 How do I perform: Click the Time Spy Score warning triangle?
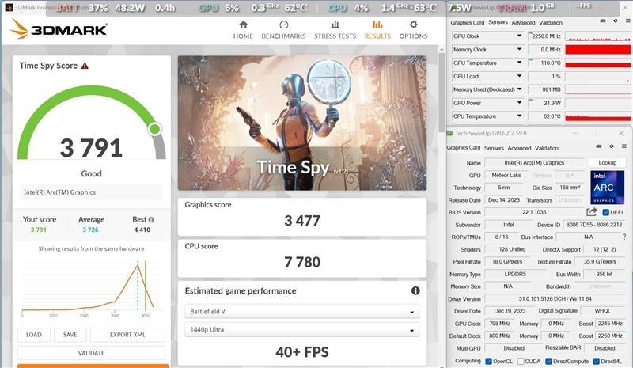click(x=85, y=66)
